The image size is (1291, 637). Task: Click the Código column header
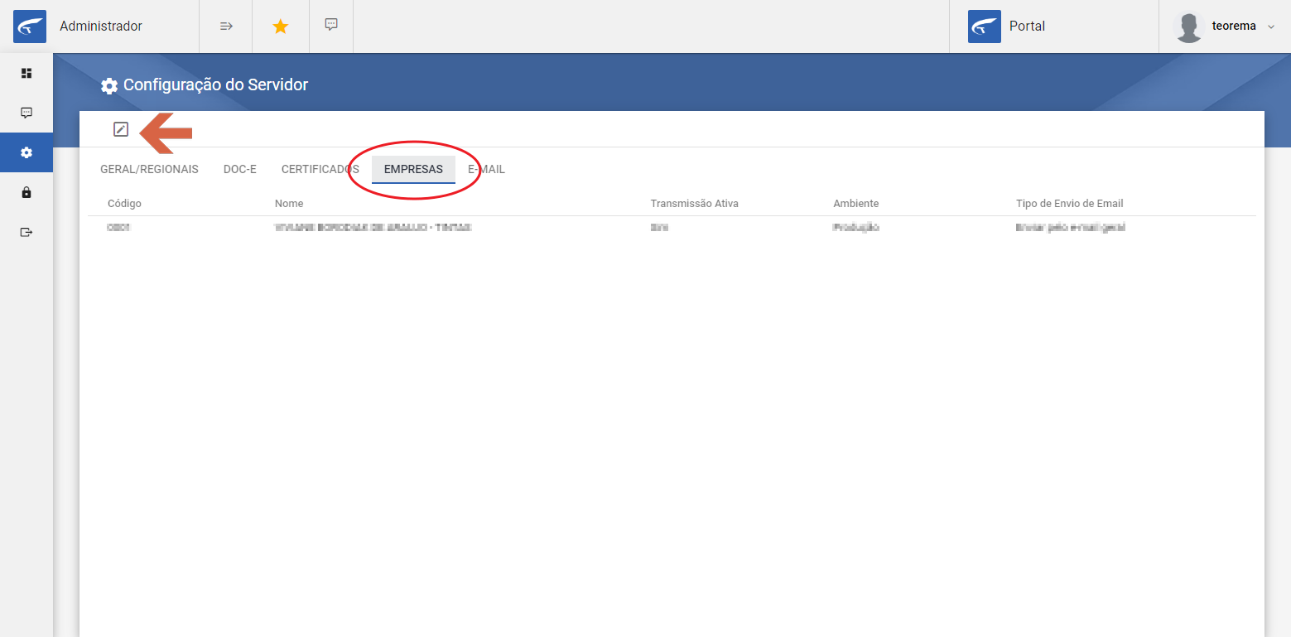pyautogui.click(x=124, y=204)
